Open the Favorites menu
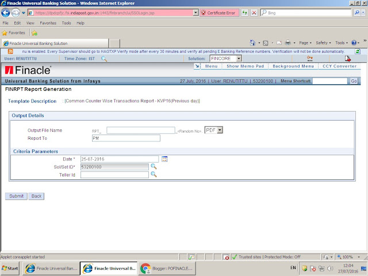368x276 pixels. 48,23
